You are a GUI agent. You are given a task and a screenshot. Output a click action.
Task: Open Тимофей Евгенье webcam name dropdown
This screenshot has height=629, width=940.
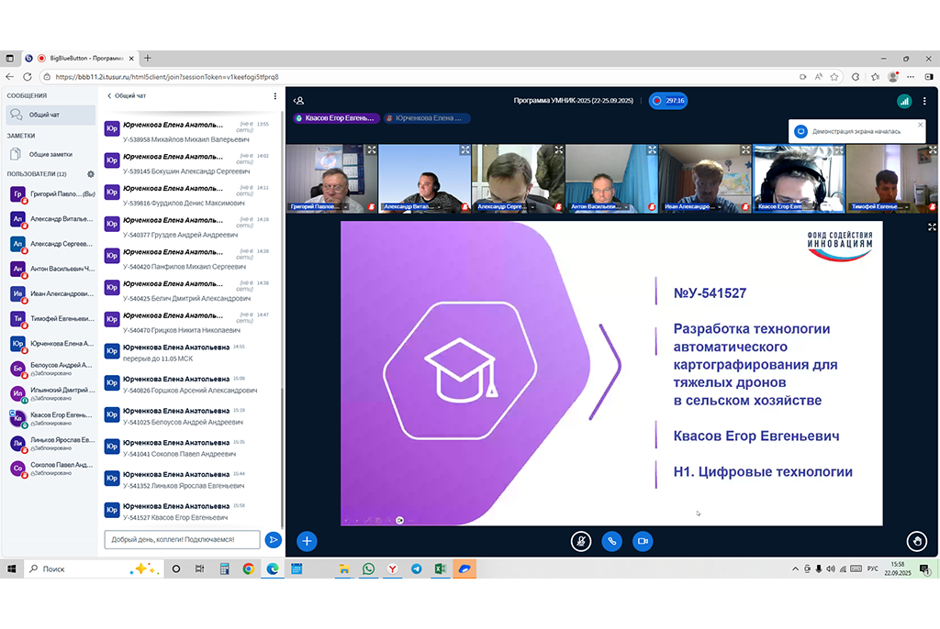879,206
